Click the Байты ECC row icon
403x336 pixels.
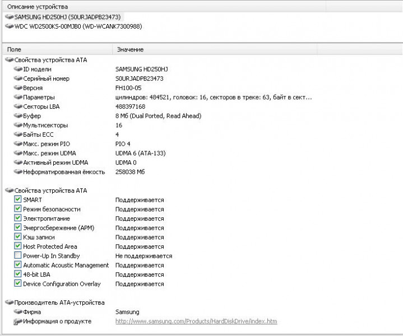(18, 134)
